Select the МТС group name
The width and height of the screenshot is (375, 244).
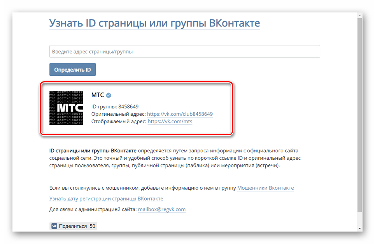[98, 95]
